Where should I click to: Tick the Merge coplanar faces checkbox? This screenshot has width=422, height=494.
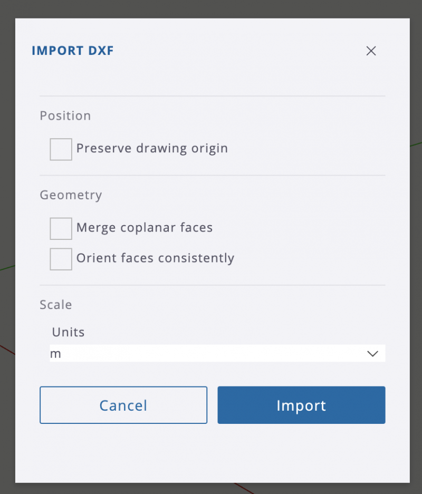pos(61,228)
